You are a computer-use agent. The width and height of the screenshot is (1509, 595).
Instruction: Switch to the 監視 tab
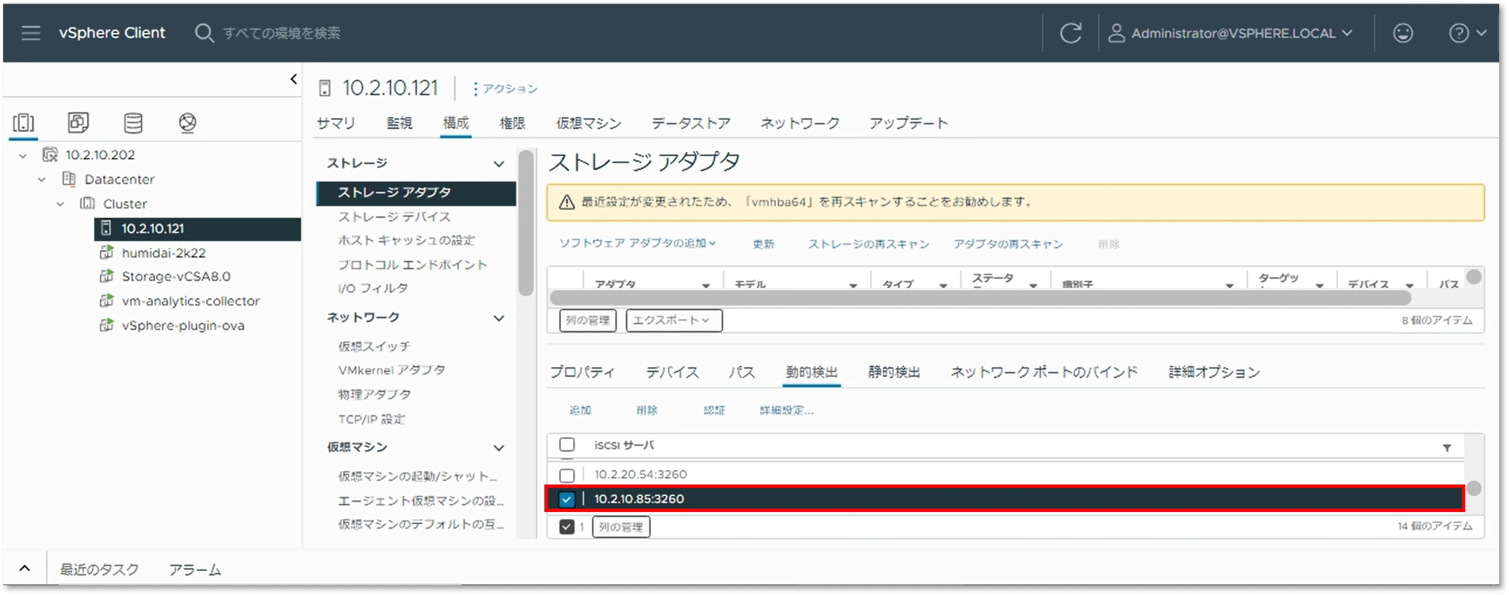(x=400, y=123)
